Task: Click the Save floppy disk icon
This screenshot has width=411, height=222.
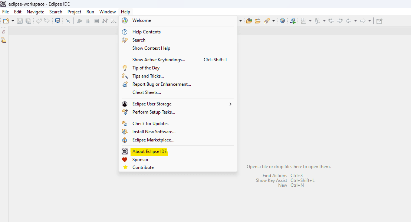Action: click(x=20, y=21)
